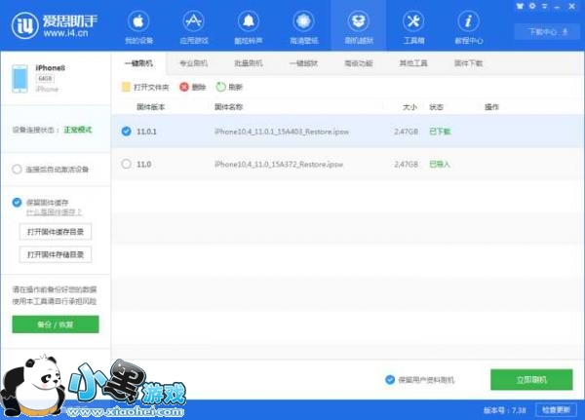Click iPhone10,4_11.0_15A372_Restore.ipsw file name
The image size is (585, 420).
coord(279,164)
